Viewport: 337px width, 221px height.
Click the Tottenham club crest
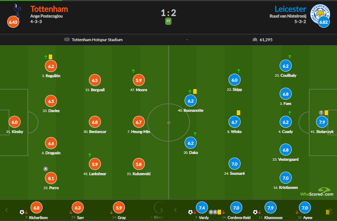[x=17, y=12]
